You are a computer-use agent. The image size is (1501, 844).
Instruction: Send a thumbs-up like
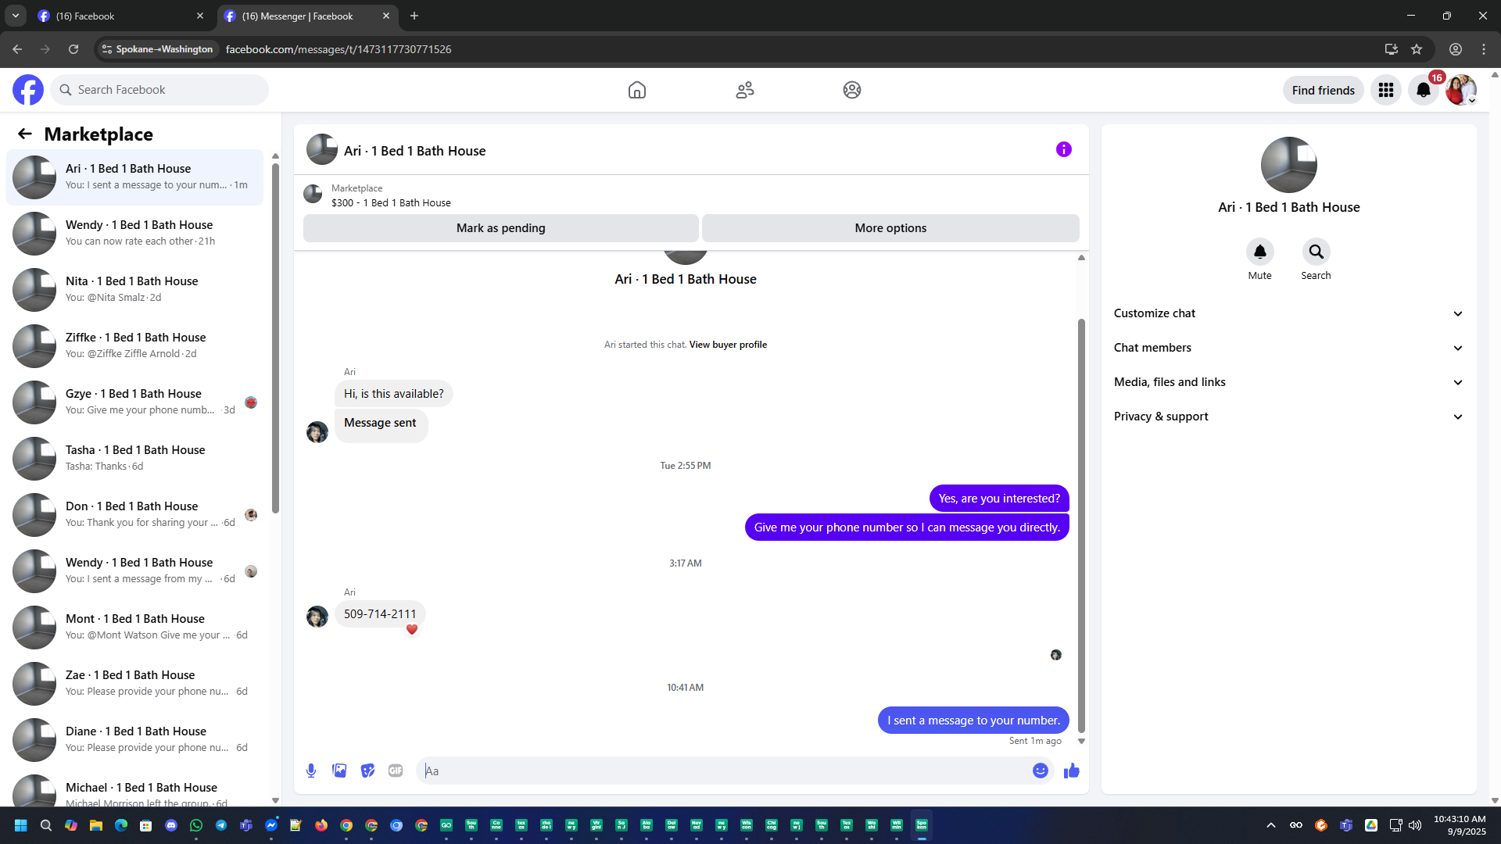[x=1071, y=771]
